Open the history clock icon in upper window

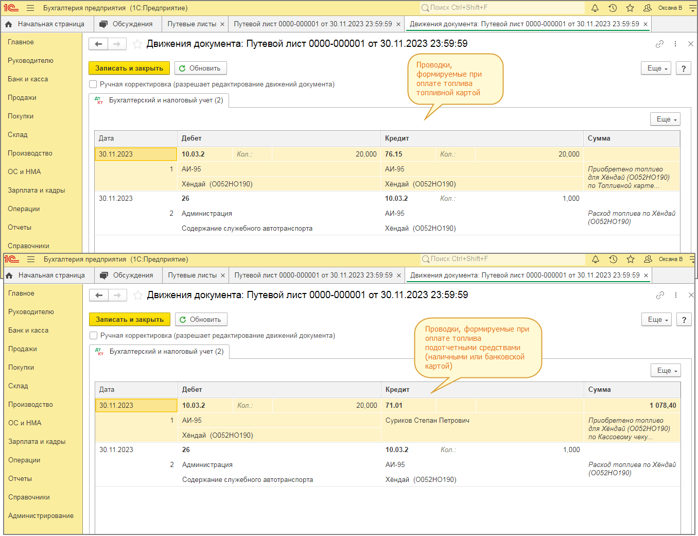pos(613,8)
